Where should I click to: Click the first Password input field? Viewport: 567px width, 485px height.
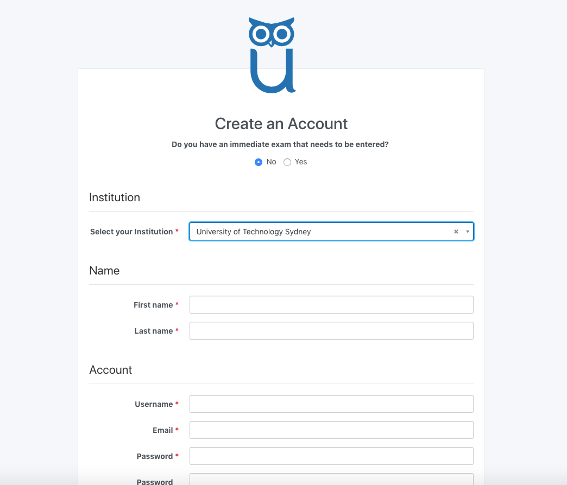331,456
